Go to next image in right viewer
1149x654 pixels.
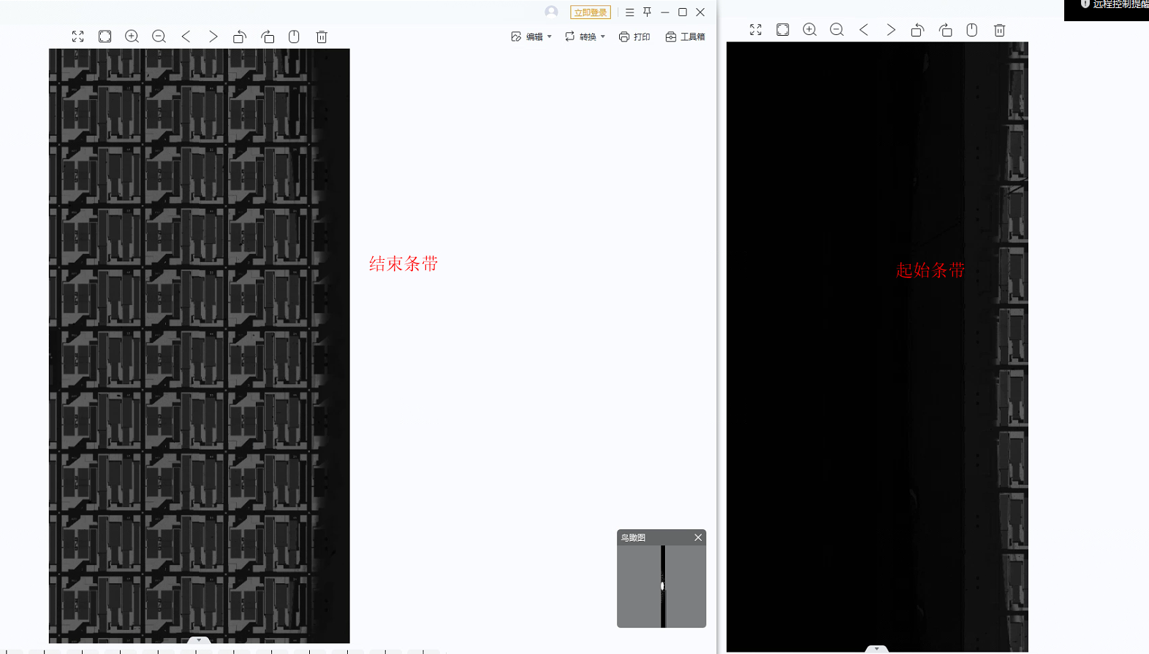(891, 30)
